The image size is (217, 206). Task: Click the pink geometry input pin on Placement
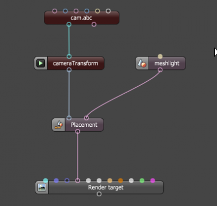(86, 118)
